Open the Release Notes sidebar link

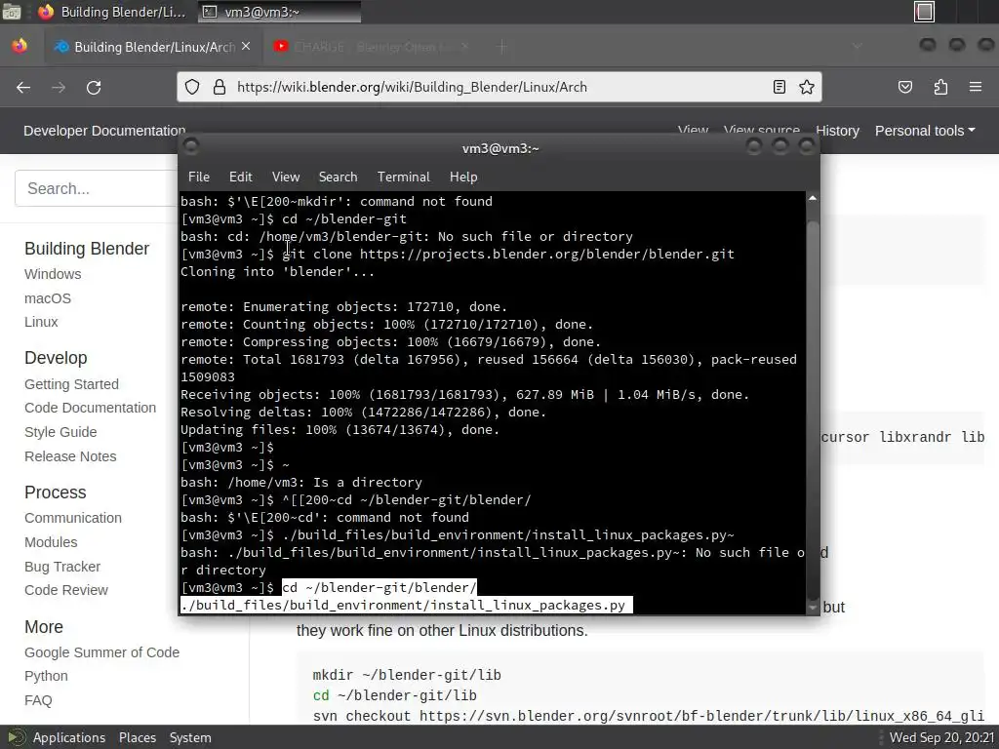(70, 456)
